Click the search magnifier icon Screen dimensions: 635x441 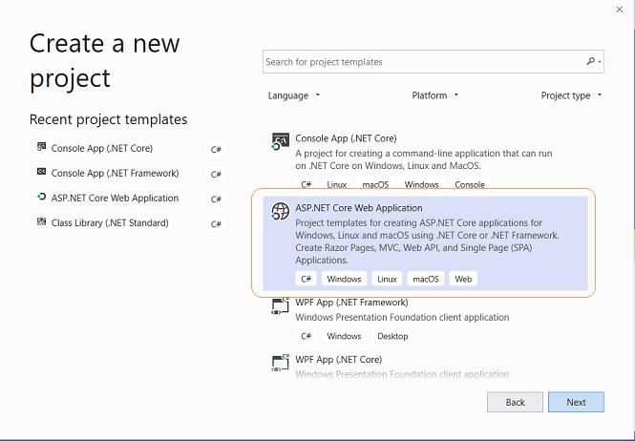point(591,61)
